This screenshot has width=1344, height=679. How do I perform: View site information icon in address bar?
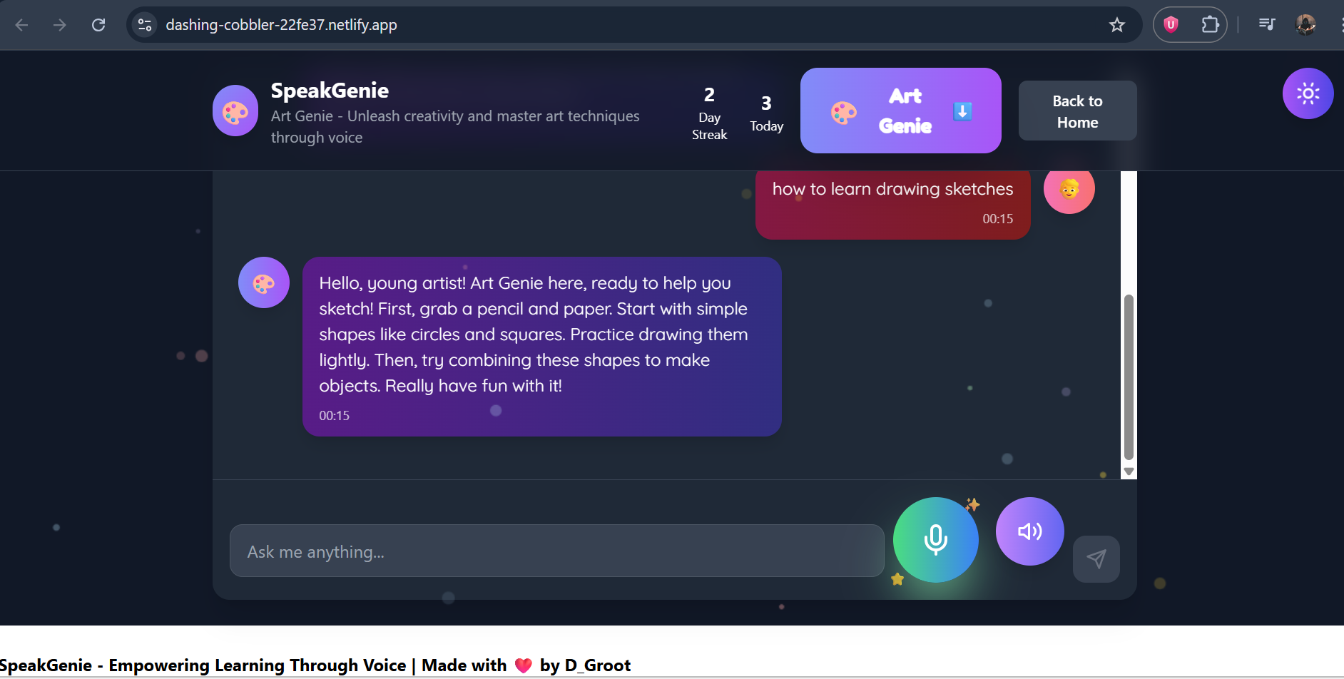point(145,25)
